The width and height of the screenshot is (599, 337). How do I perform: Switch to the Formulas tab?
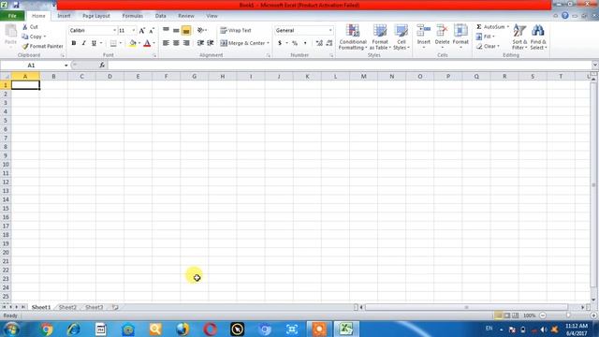(x=133, y=16)
